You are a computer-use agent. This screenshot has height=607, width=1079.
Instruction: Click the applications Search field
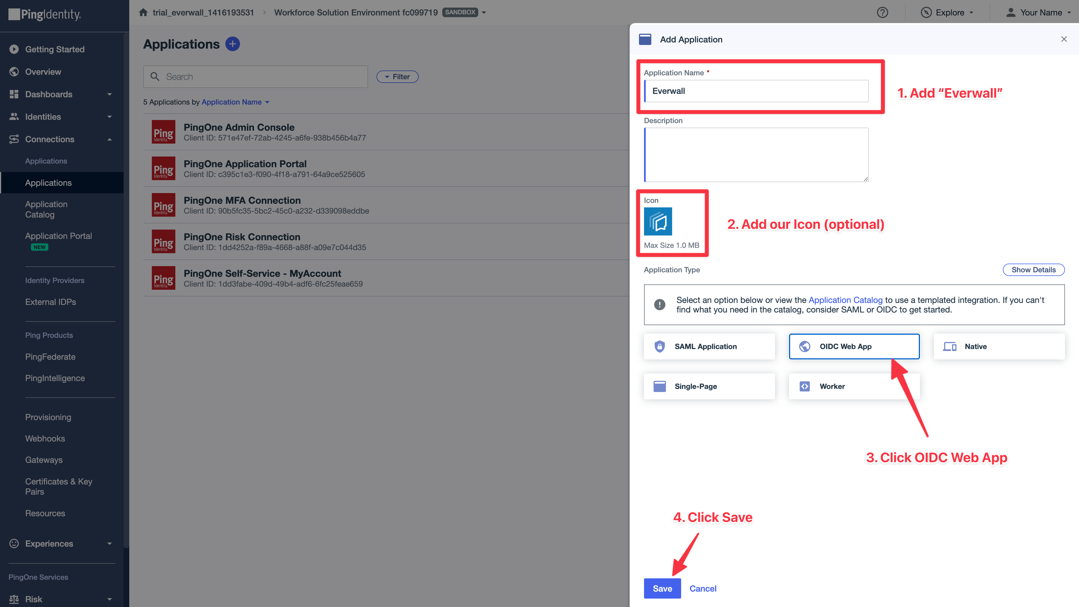[255, 77]
